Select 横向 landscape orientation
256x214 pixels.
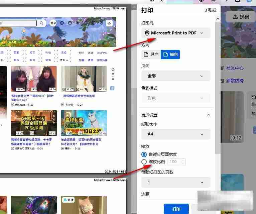tap(170, 55)
